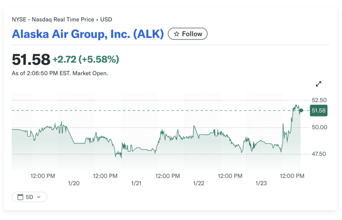Click the 50.00 axis price label
342x220 pixels.
click(319, 127)
